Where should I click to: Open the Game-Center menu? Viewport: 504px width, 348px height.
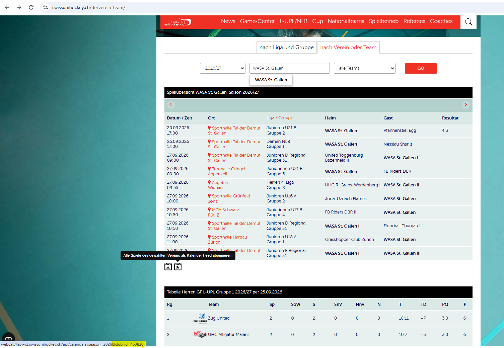click(258, 21)
